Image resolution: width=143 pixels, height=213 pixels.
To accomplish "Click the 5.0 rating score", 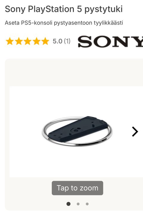I will click(57, 41).
